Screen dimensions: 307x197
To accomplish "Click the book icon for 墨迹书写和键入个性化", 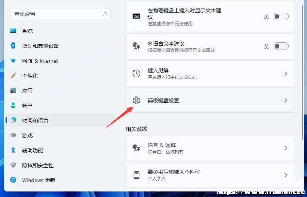I will pos(137,175).
